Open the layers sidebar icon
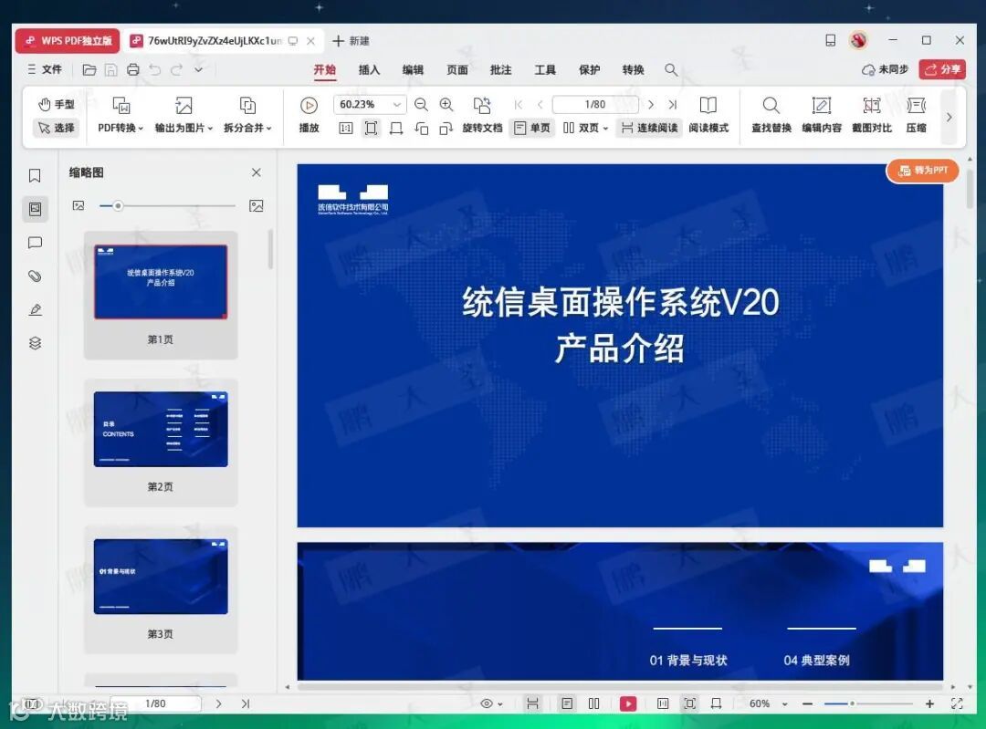Screen dimensions: 986x729 36,343
